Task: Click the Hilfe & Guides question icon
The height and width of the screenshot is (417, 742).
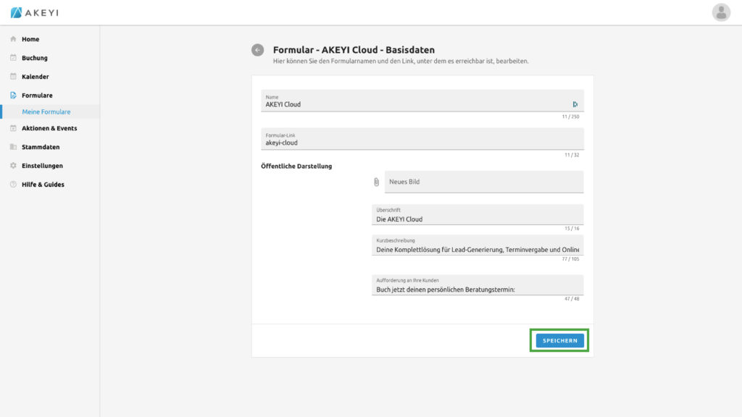Action: click(x=13, y=185)
